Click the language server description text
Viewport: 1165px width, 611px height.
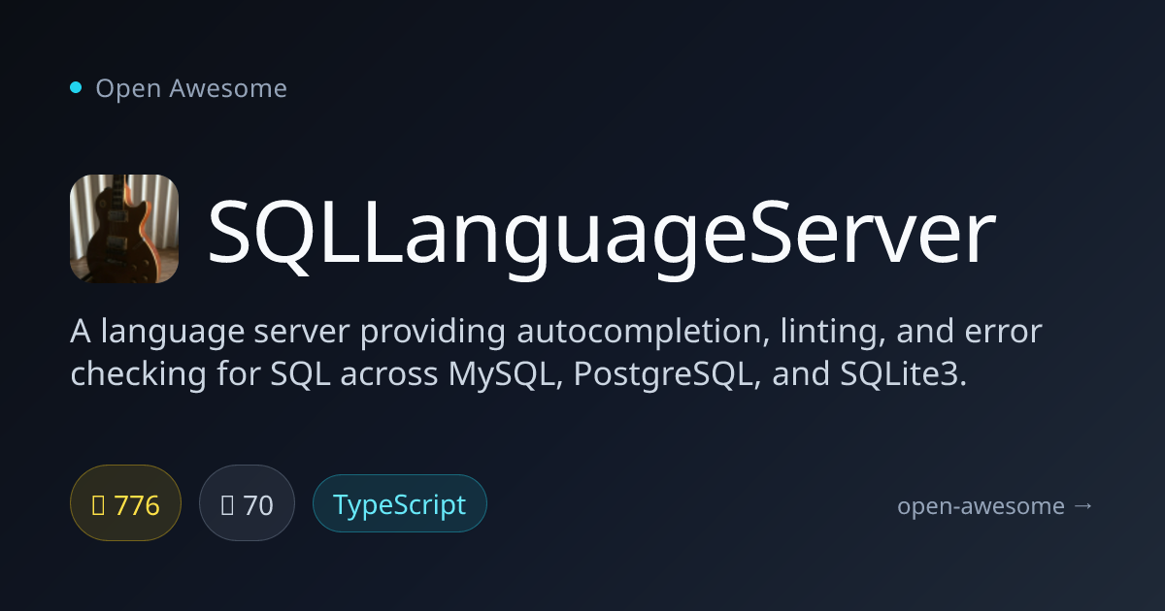pyautogui.click(x=556, y=353)
